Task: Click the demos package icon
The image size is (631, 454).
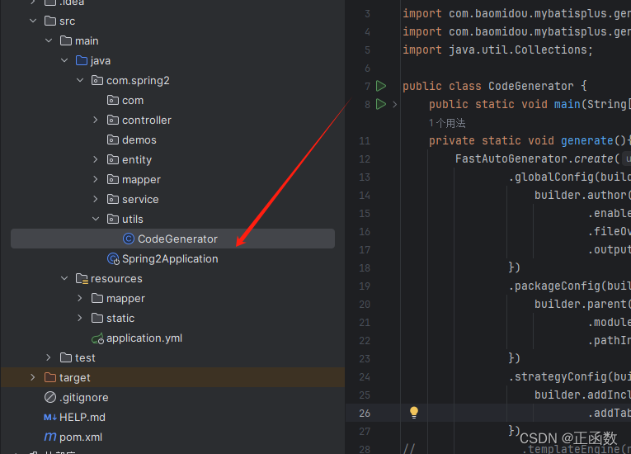Action: [x=113, y=140]
